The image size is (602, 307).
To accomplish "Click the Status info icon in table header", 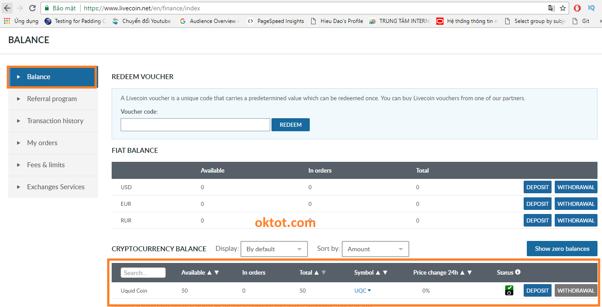I will pos(518,272).
